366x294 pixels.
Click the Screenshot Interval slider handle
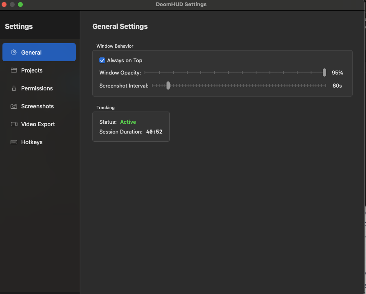click(x=168, y=86)
